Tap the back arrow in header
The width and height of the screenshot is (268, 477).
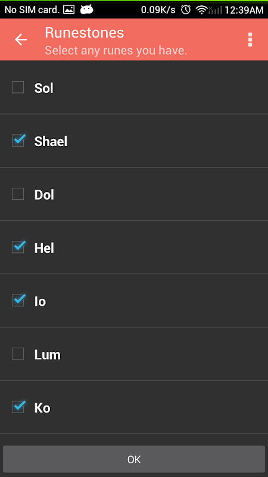21,39
